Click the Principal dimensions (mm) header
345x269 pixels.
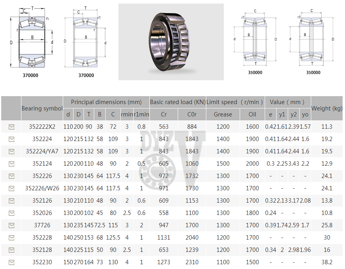106,102
